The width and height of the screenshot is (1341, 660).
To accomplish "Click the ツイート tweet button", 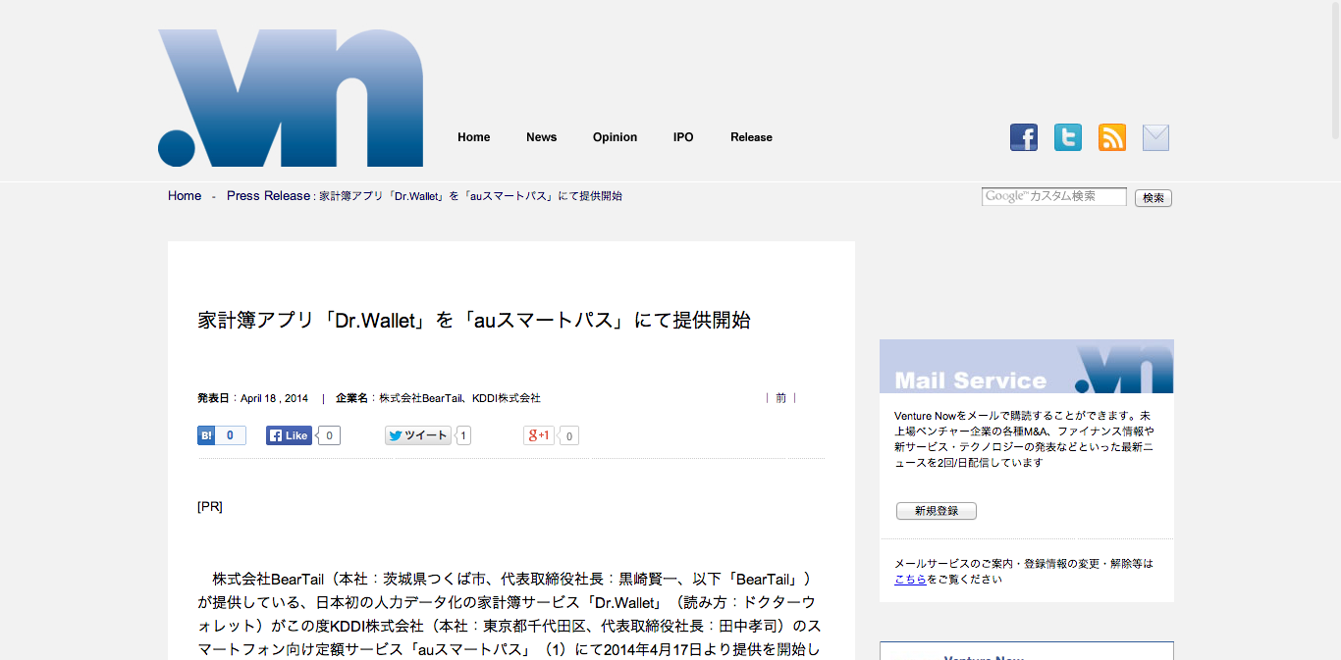I will tap(418, 435).
